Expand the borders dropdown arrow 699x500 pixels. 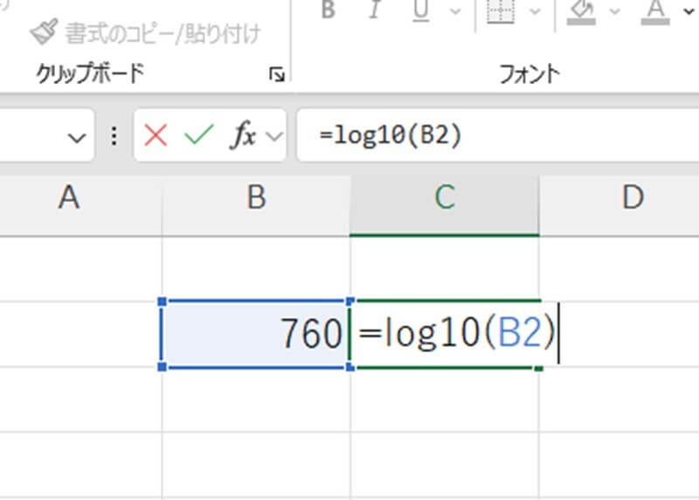point(535,11)
